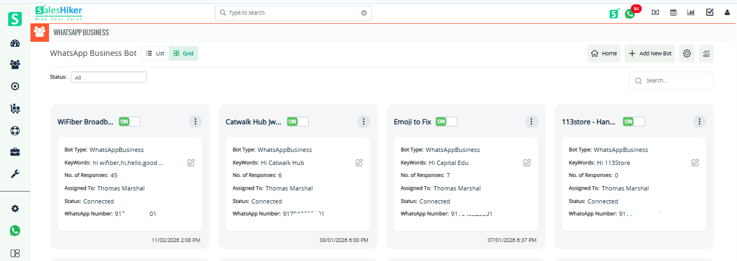Image resolution: width=737 pixels, height=261 pixels.
Task: Click the briefcase icon in left sidebar
Action: (15, 152)
